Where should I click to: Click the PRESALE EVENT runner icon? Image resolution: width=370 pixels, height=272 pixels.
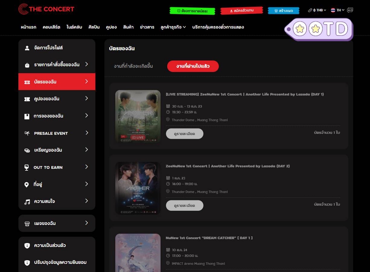click(x=27, y=133)
